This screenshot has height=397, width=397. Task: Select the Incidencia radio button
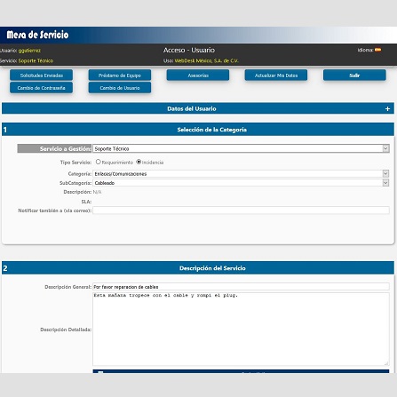pyautogui.click(x=139, y=162)
